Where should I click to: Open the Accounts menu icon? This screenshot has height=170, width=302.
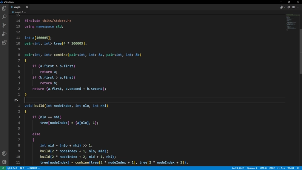(4, 154)
